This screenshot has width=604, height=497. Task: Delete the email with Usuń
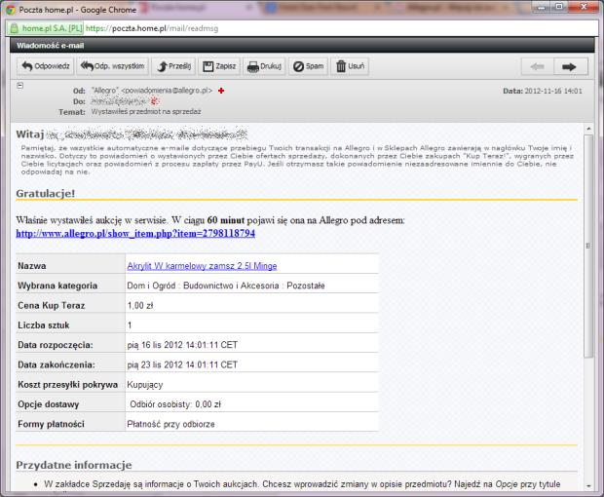[x=350, y=66]
